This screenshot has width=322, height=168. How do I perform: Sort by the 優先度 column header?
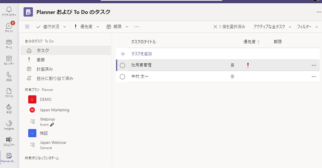point(251,42)
